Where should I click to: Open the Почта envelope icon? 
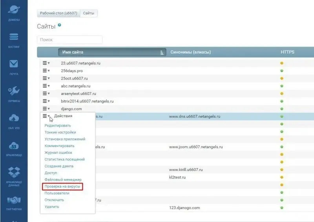(14, 64)
